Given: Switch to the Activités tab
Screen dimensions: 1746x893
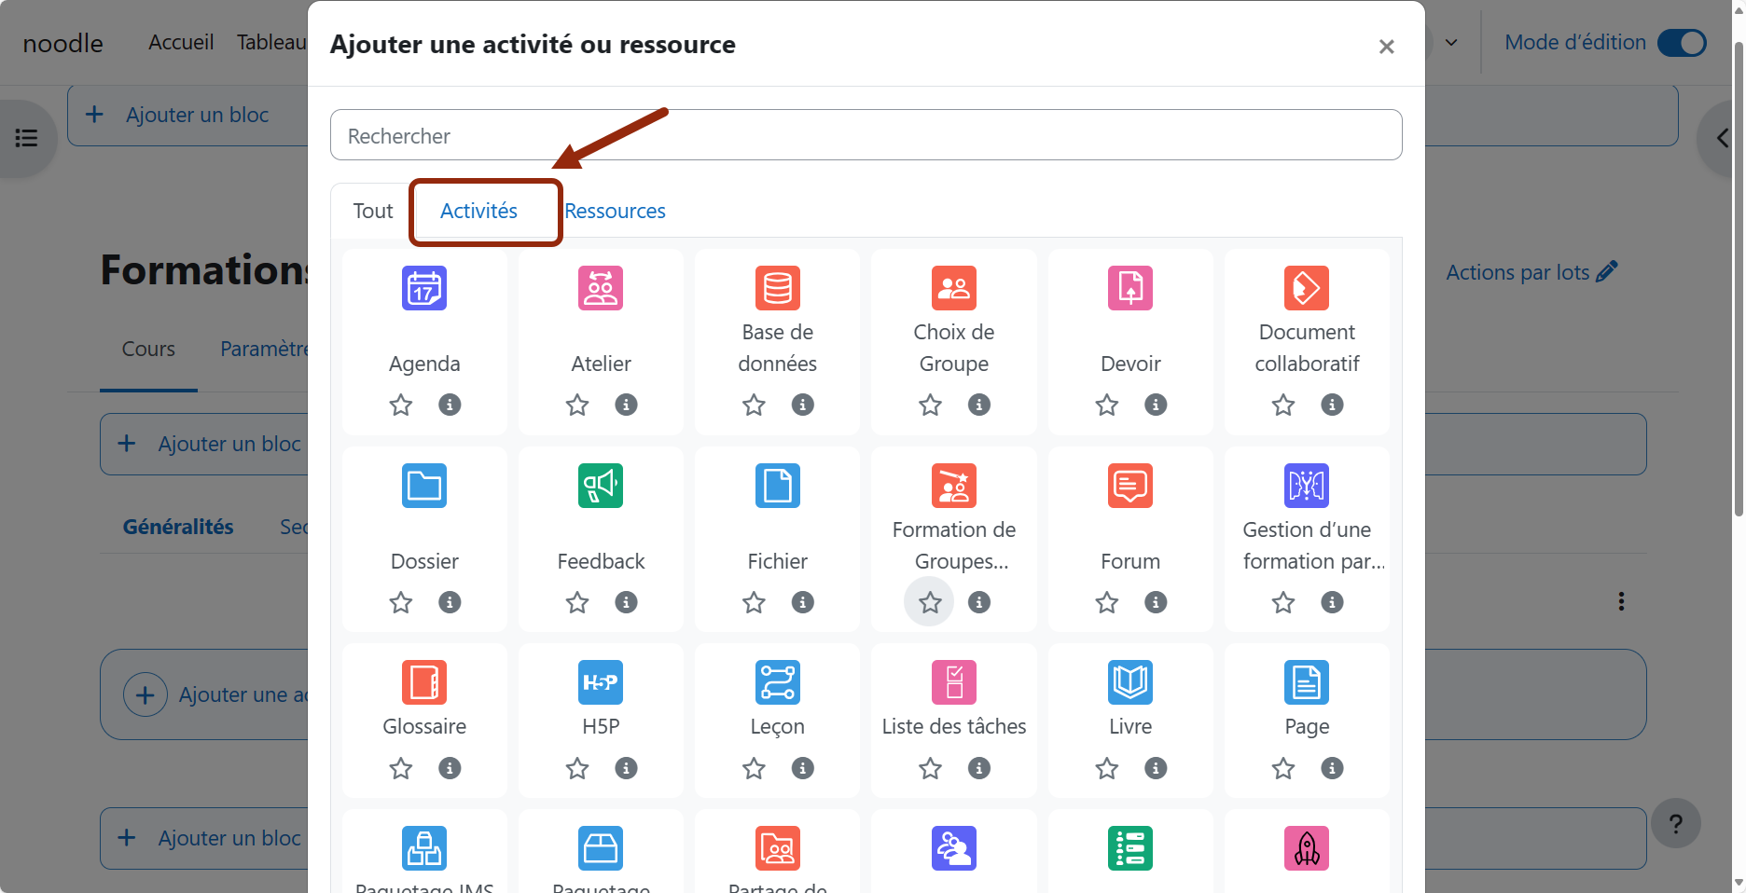Looking at the screenshot, I should click(x=478, y=211).
